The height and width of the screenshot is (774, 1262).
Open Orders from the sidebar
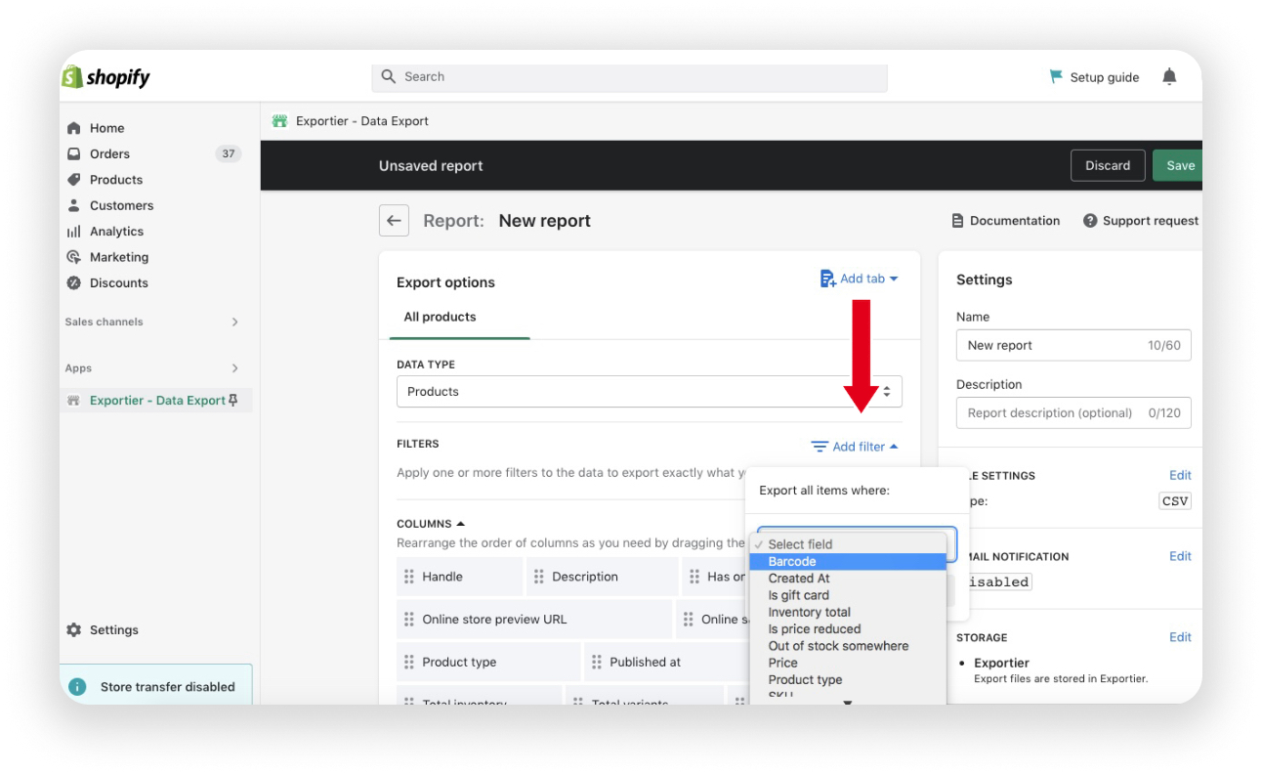pos(110,153)
